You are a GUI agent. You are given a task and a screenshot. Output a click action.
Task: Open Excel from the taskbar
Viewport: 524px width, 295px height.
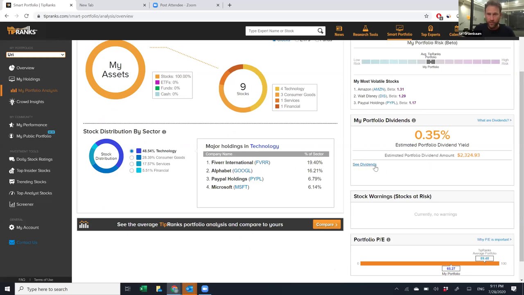tap(143, 289)
